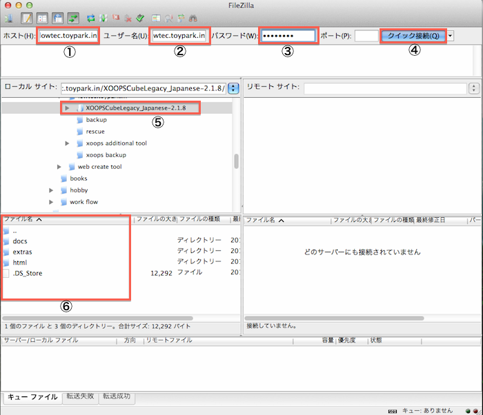
Task: Click the クイック接続 (Quickconnect) button
Action: [413, 36]
